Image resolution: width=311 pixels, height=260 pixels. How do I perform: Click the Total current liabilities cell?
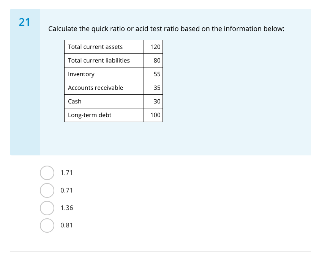(99, 61)
